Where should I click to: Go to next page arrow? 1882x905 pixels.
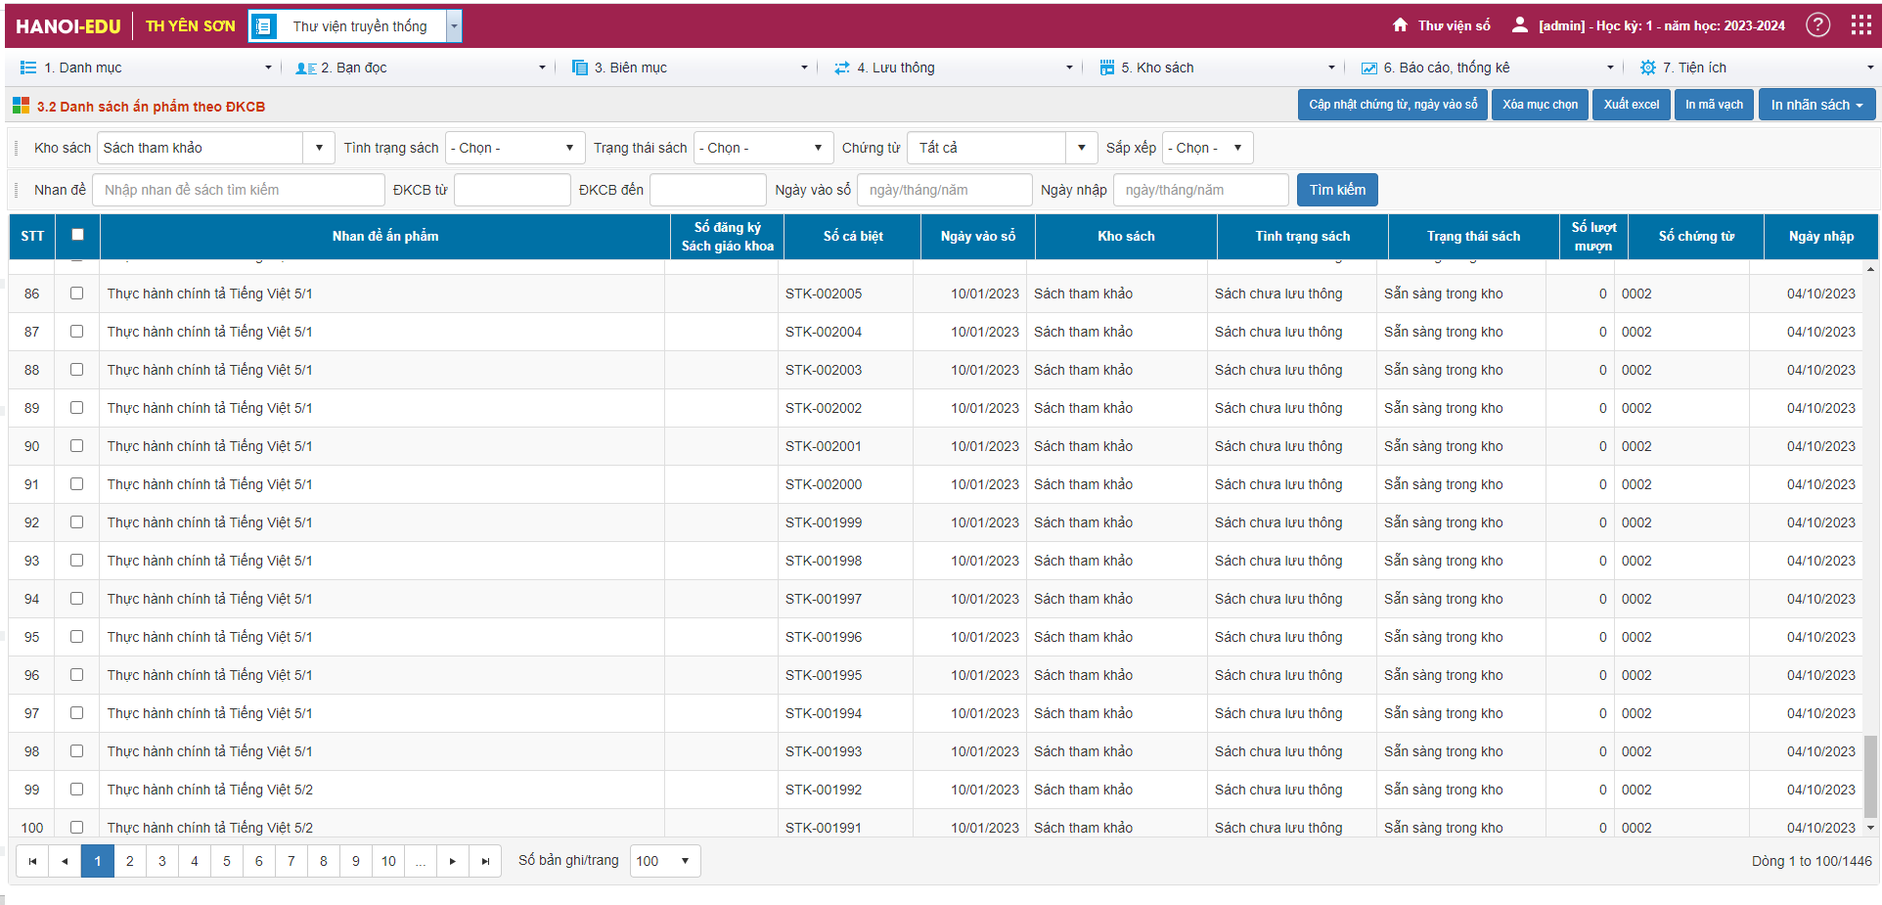pyautogui.click(x=453, y=861)
